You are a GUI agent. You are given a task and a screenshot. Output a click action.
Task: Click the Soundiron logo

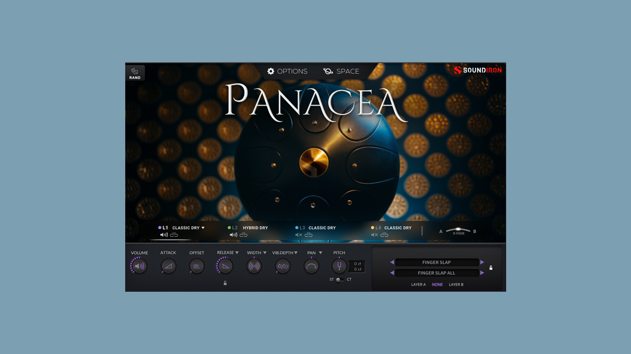click(477, 70)
